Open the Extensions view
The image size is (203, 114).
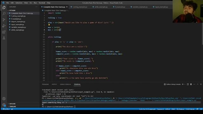(4, 32)
